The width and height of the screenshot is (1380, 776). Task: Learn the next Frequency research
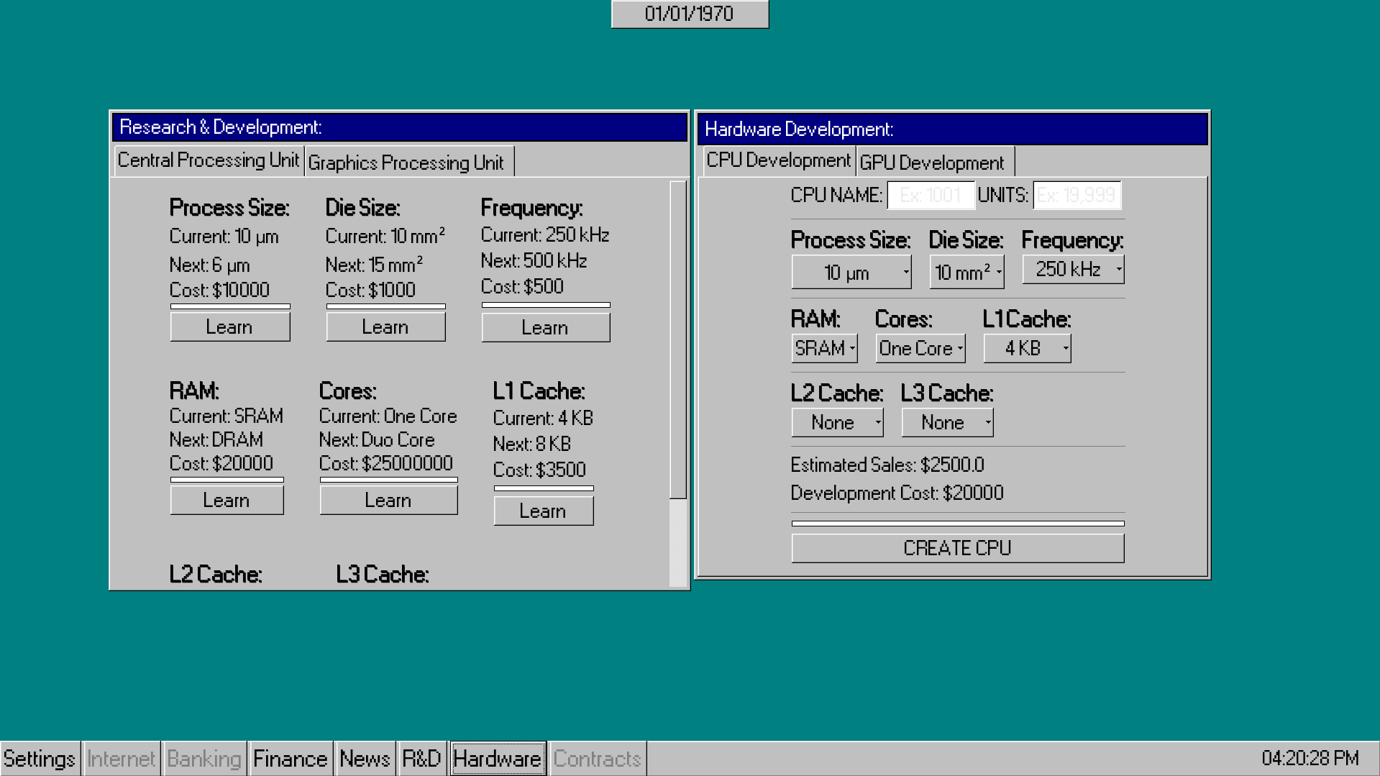[x=546, y=328]
